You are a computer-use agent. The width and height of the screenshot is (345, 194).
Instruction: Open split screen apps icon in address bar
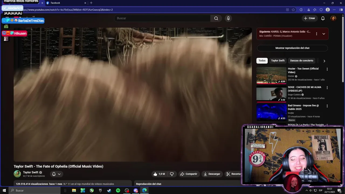point(288,10)
